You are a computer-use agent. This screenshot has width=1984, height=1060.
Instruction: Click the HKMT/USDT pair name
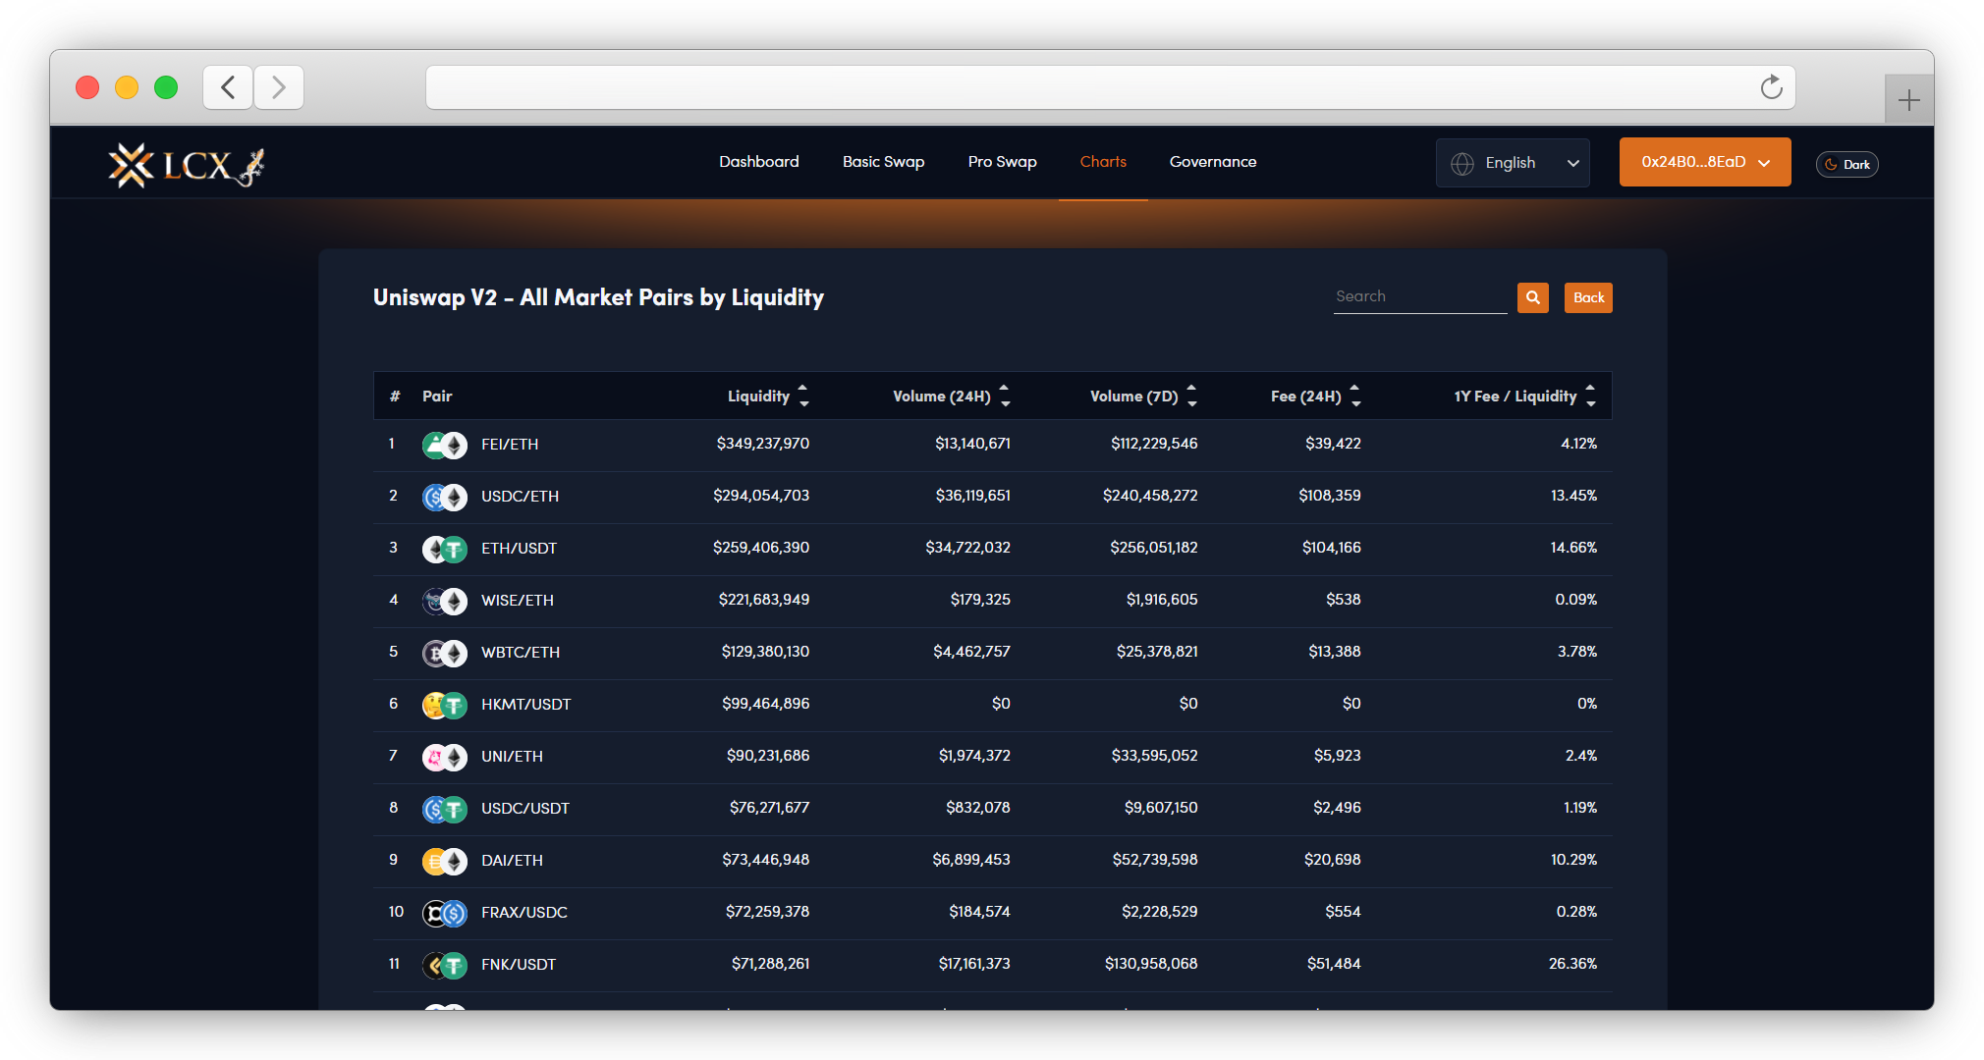(525, 705)
